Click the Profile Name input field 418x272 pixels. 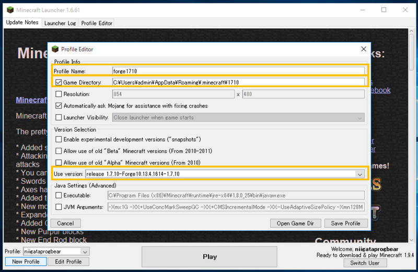238,71
